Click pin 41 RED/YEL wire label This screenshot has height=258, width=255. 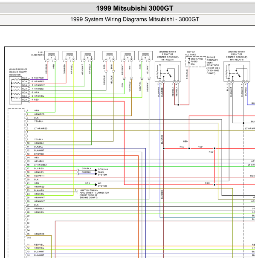pyautogui.click(x=39, y=245)
